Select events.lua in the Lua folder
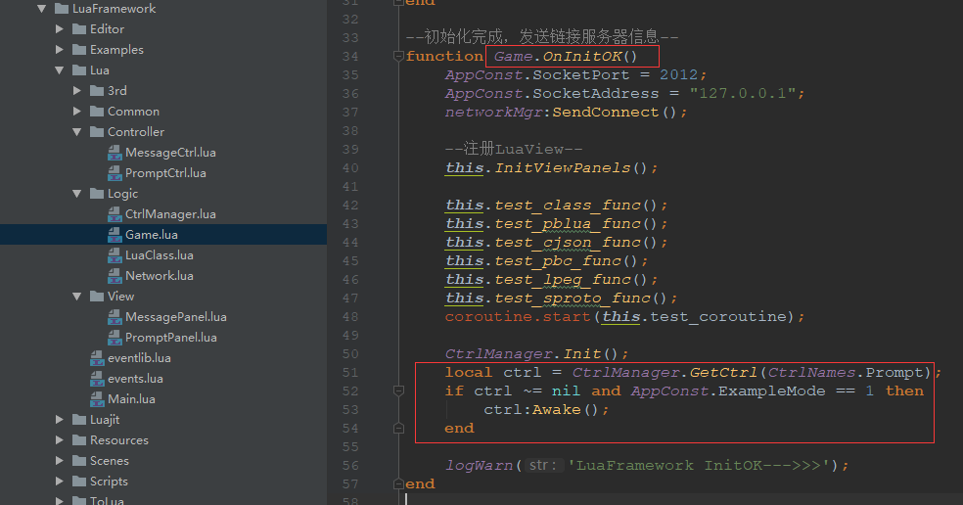 [x=136, y=379]
